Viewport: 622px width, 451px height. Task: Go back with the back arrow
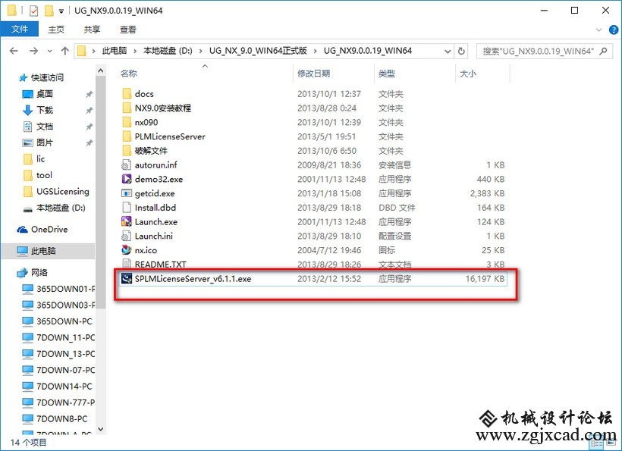click(x=14, y=51)
